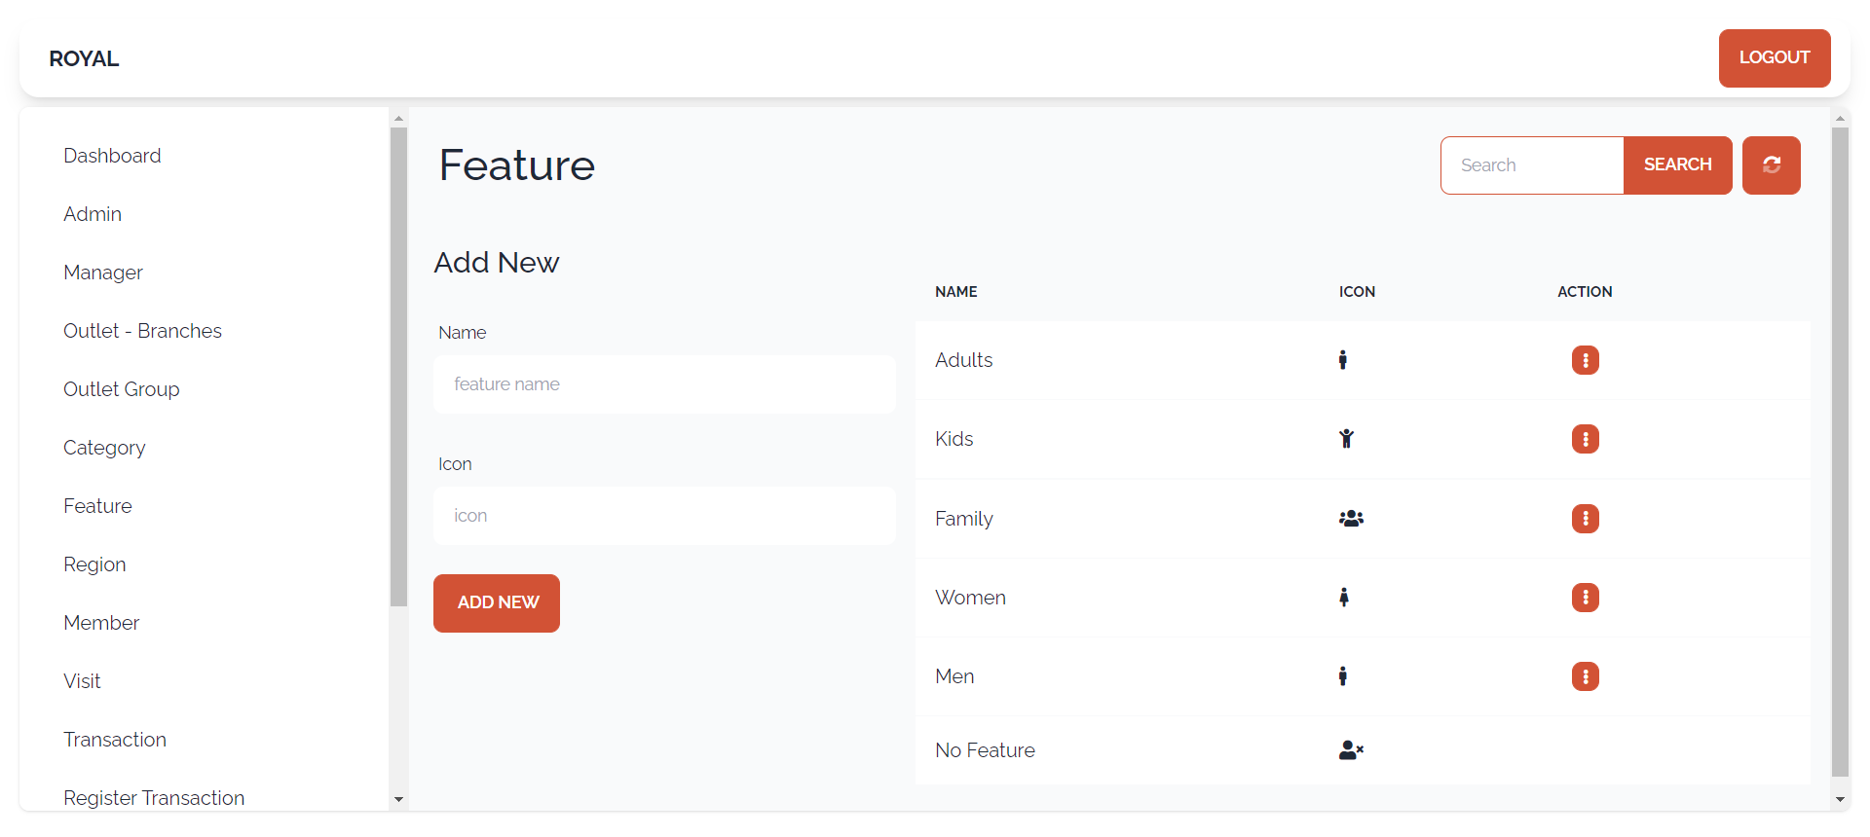Navigate to Transaction in sidebar
The width and height of the screenshot is (1870, 837).
tap(115, 740)
